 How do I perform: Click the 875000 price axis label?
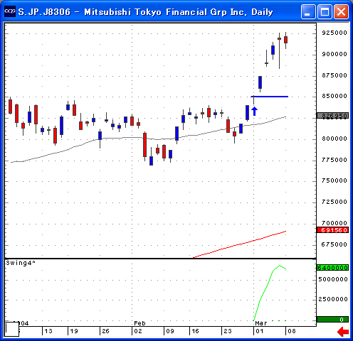334,75
